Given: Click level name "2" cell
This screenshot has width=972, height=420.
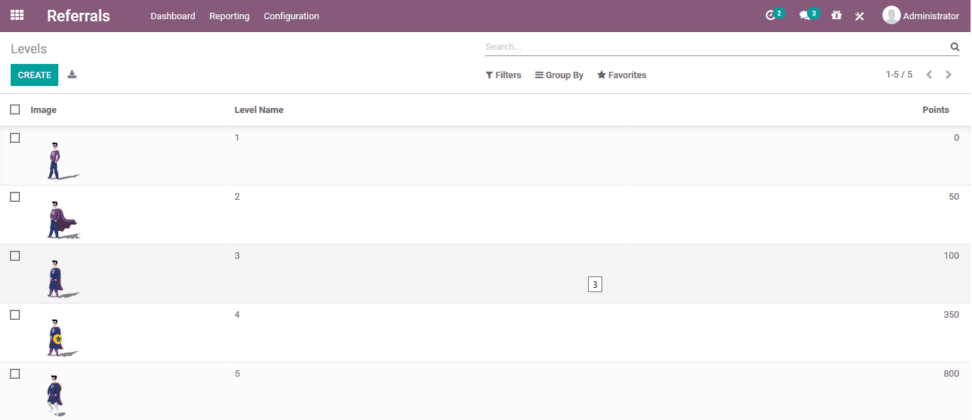Looking at the screenshot, I should point(237,197).
